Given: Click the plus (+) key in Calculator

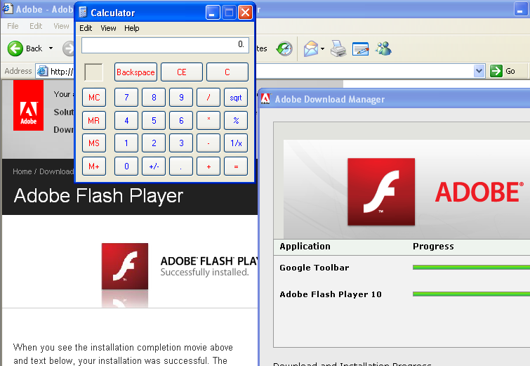Looking at the screenshot, I should pyautogui.click(x=208, y=166).
